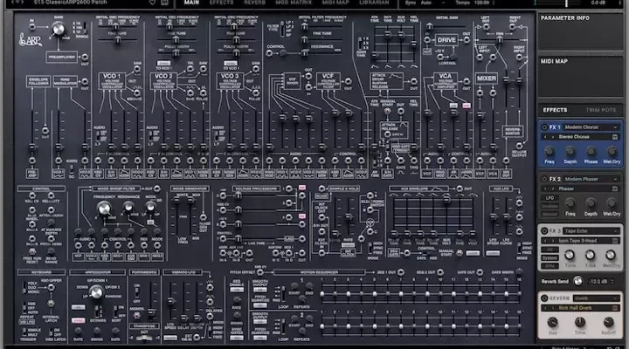The height and width of the screenshot is (349, 629).
Task: Click the Reverb Send knob
Action: (x=577, y=281)
